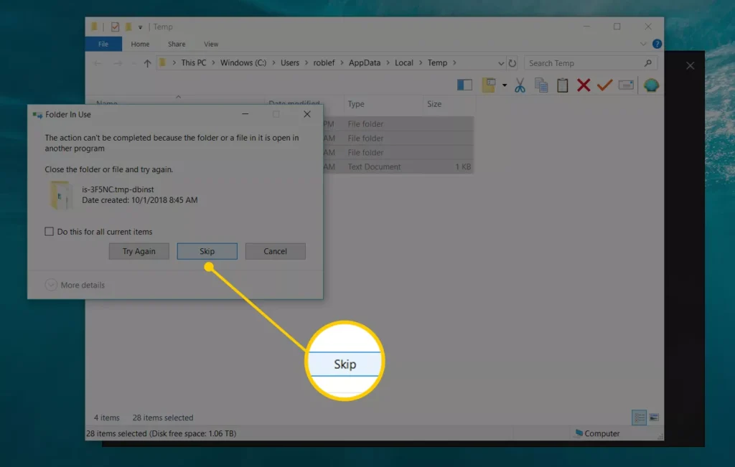Click the globe shell icon in toolbar

point(651,85)
